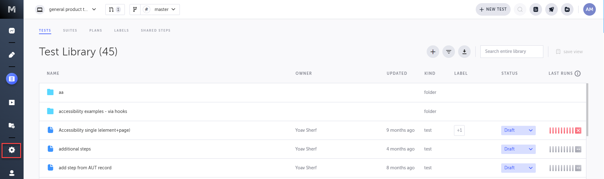604x179 pixels.
Task: Open the dashboard chart icon in sidebar
Action: click(x=12, y=31)
